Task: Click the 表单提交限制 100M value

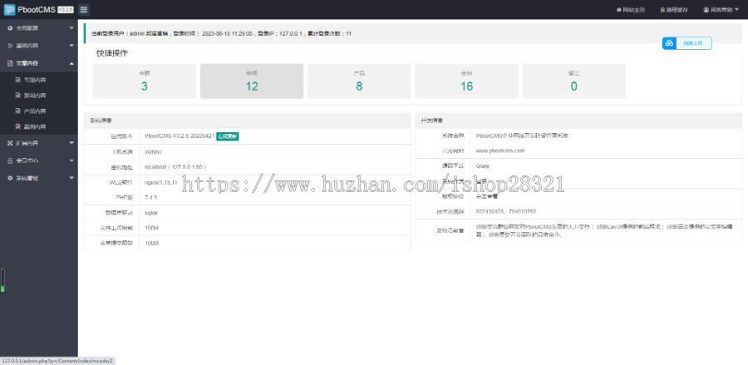Action: click(x=151, y=244)
